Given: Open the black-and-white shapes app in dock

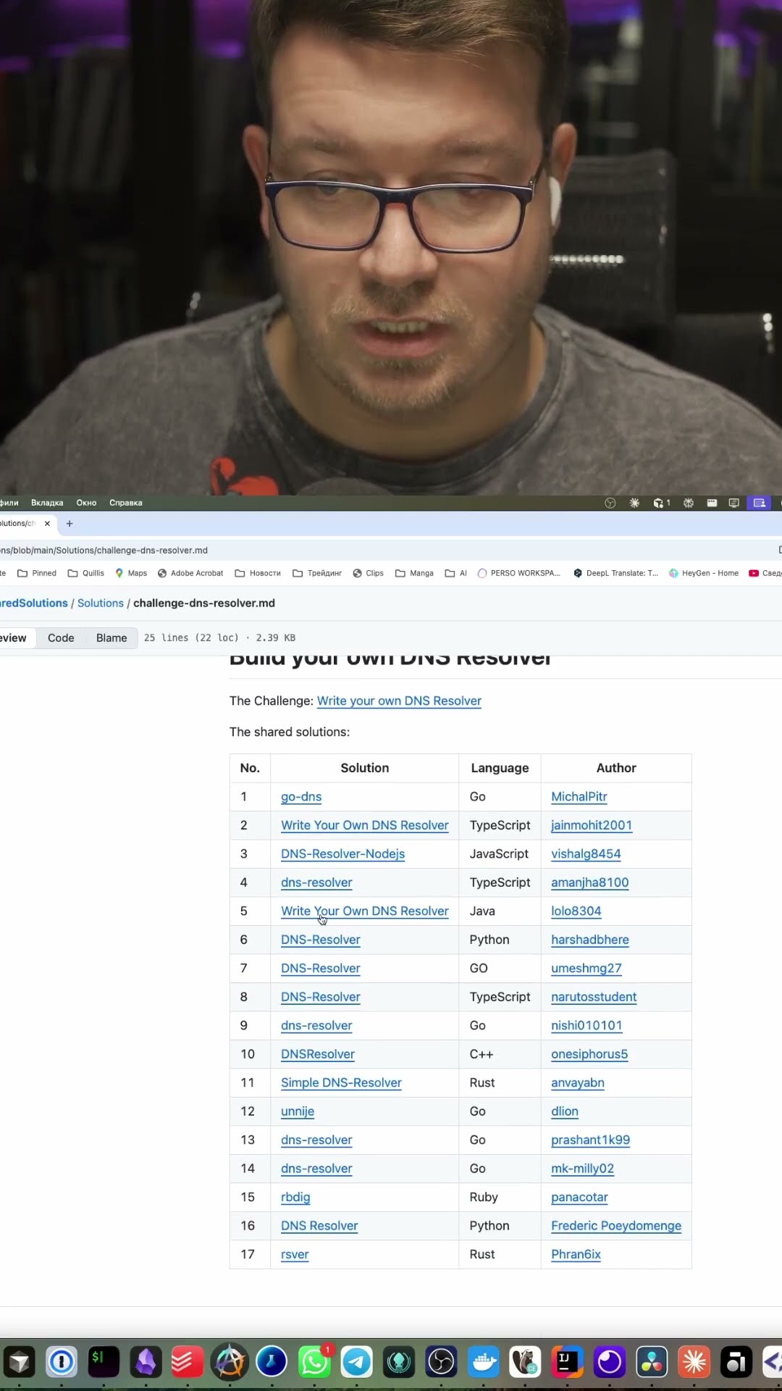Looking at the screenshot, I should pyautogui.click(x=736, y=1362).
